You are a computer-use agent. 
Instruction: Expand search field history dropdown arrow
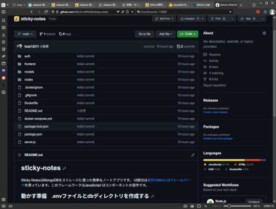coord(230,12)
